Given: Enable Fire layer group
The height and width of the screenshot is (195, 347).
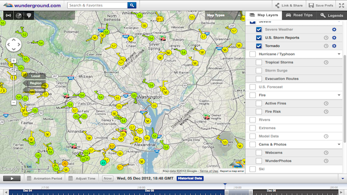Looking at the screenshot, I should pos(253,95).
